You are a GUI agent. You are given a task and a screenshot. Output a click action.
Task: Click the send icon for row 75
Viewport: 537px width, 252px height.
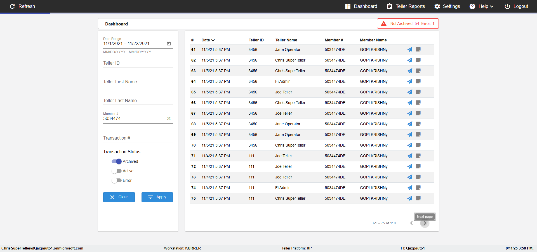[x=410, y=198]
